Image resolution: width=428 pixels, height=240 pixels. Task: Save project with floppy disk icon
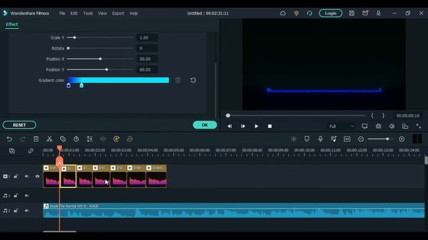352,13
